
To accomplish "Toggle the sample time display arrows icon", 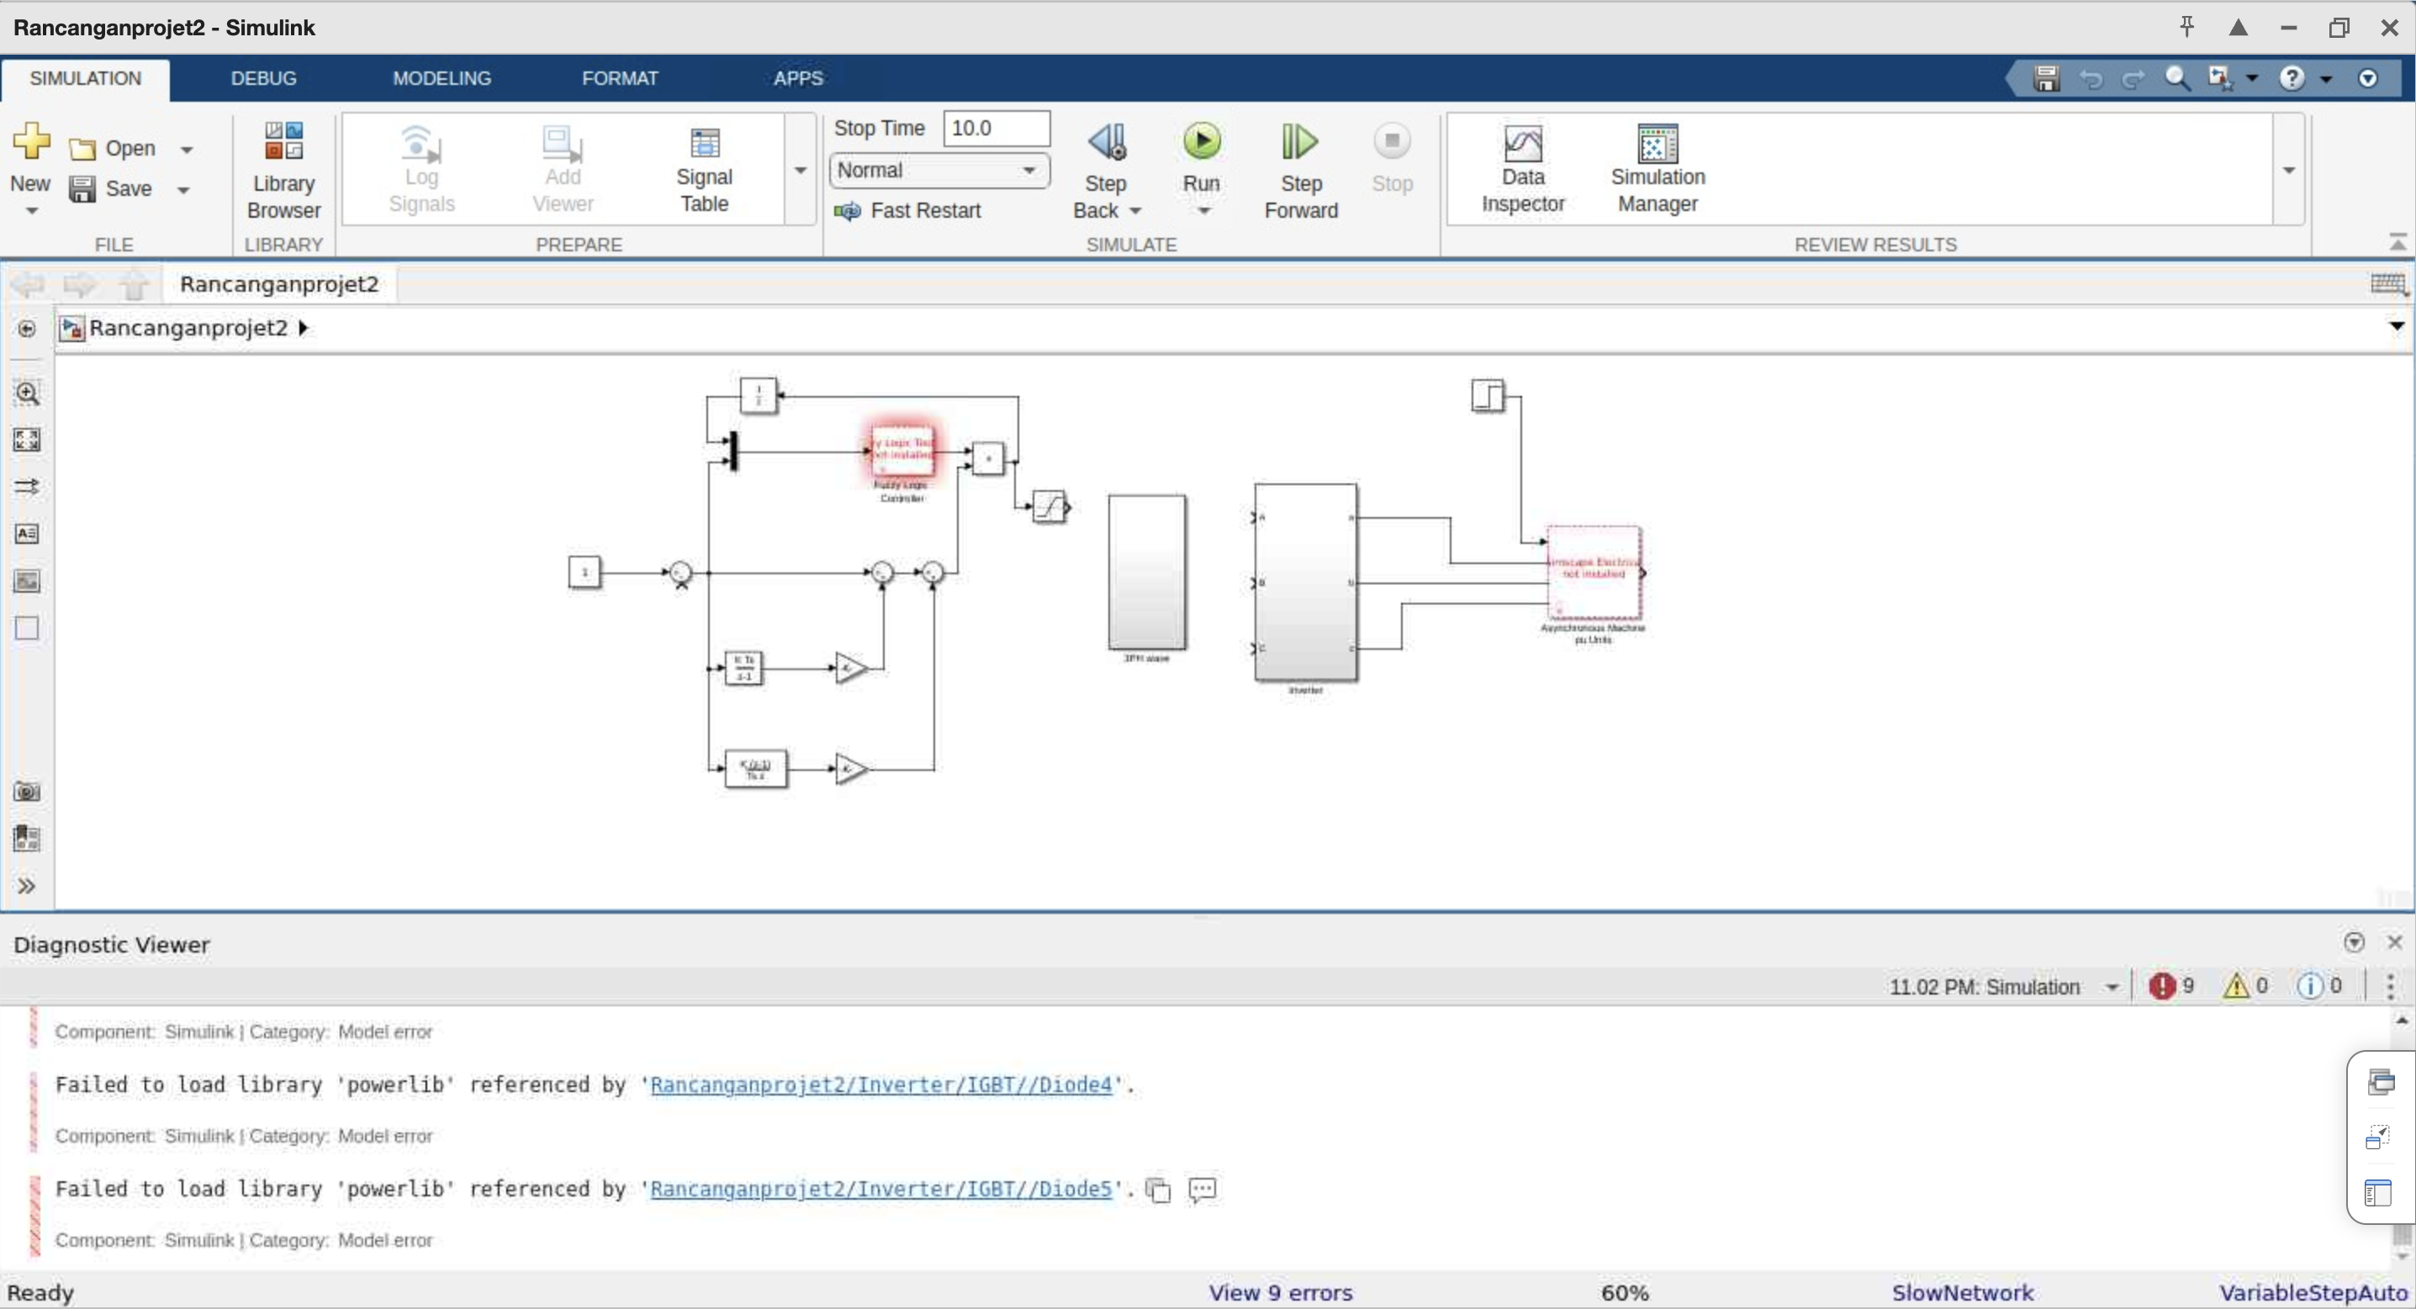I will click(27, 487).
